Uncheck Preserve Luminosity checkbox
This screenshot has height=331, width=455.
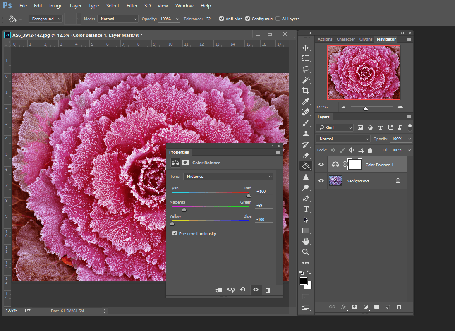pos(175,233)
